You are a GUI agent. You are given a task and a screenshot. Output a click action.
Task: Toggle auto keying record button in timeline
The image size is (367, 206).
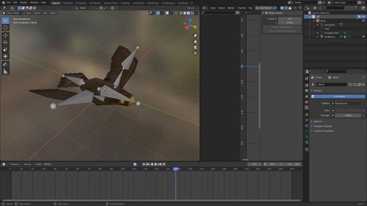pos(135,164)
